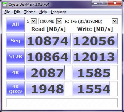Click the empty comment field at the bottom

(62, 103)
